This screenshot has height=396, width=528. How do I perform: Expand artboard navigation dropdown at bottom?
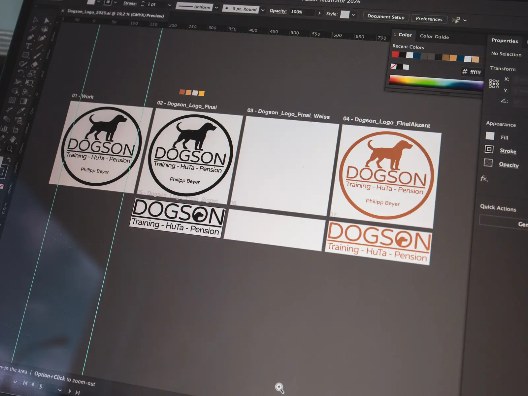(60, 390)
